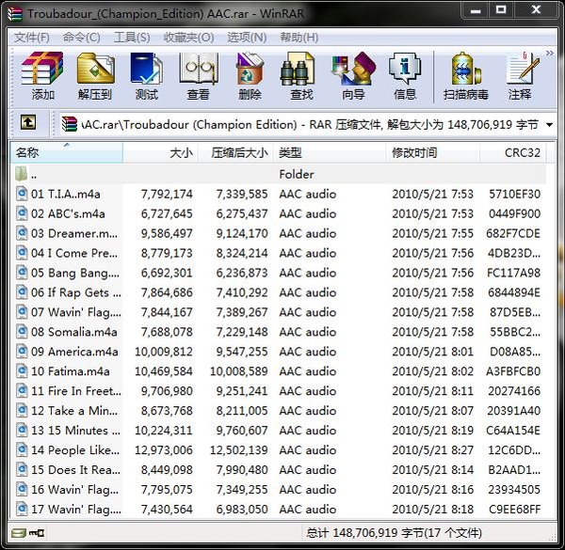Click the Extract To (解压到) icon
Viewport: 565px width, 550px height.
coord(95,76)
